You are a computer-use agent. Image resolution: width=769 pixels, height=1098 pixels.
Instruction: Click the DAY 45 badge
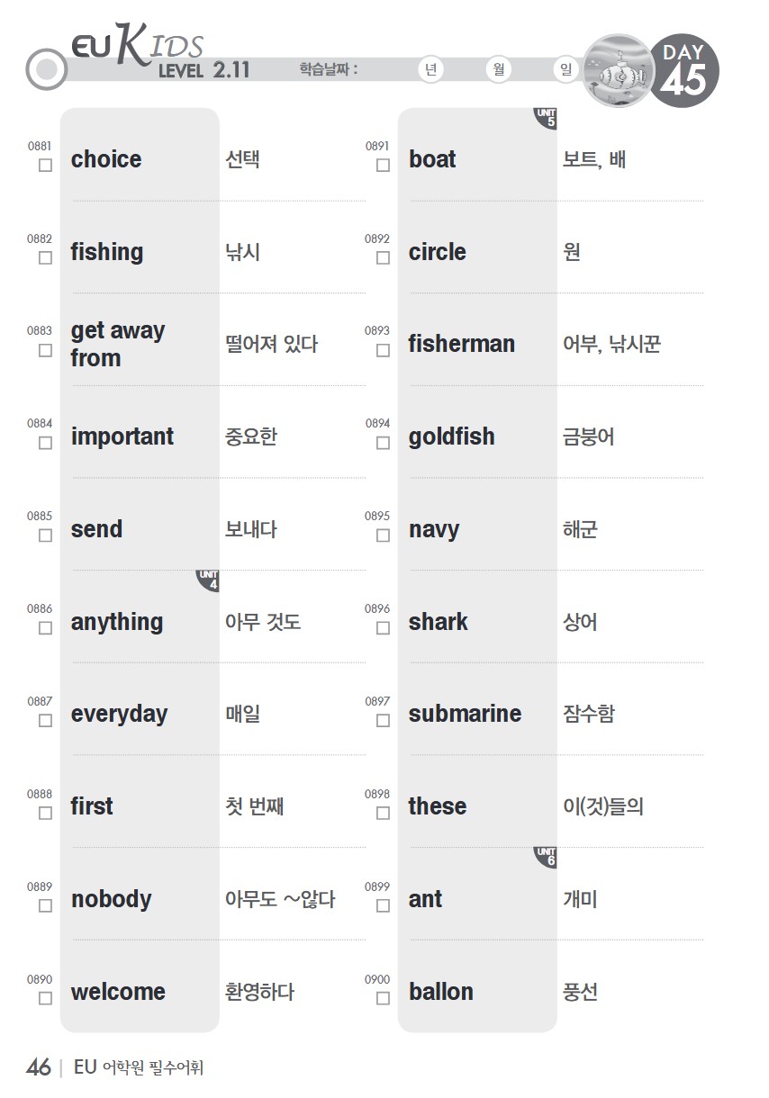[683, 70]
